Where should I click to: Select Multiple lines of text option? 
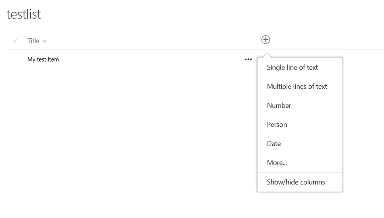coord(297,87)
